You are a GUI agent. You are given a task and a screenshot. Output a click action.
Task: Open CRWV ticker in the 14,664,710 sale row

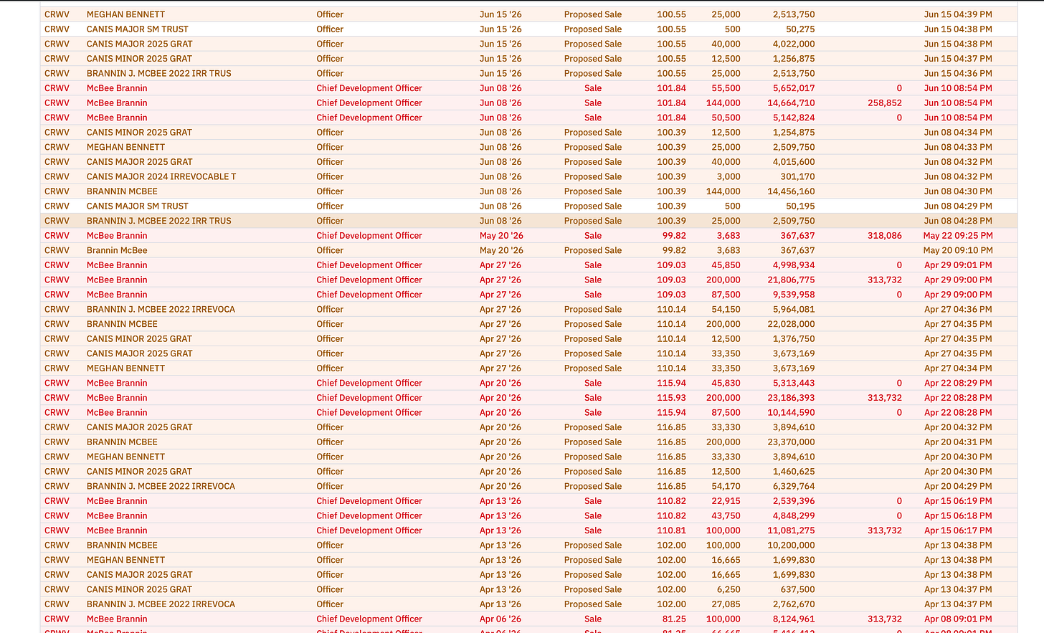[57, 103]
